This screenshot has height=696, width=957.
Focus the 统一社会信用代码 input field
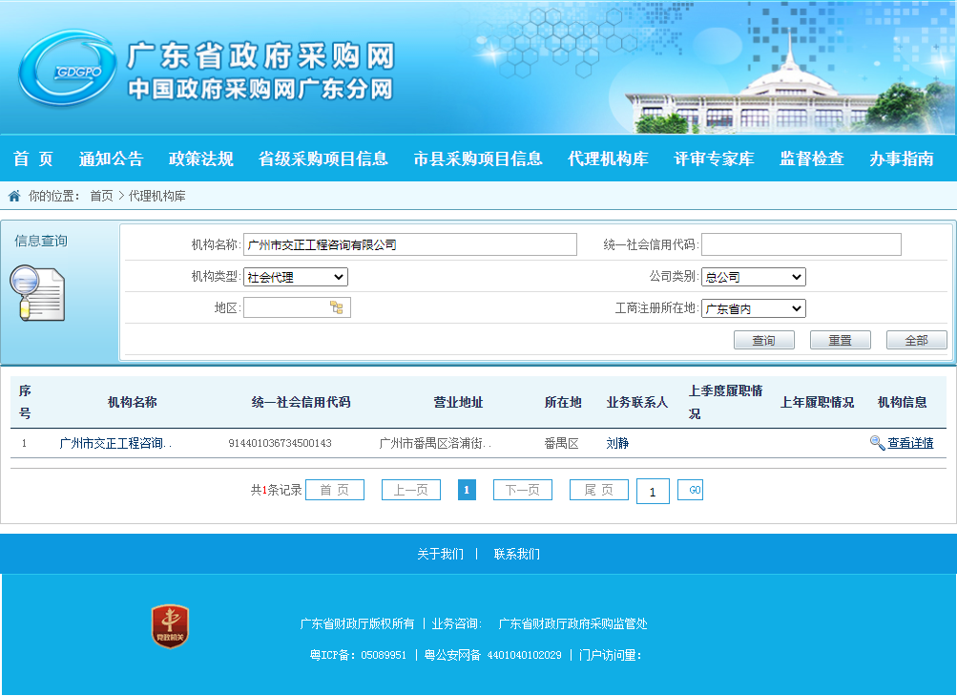[x=801, y=244]
